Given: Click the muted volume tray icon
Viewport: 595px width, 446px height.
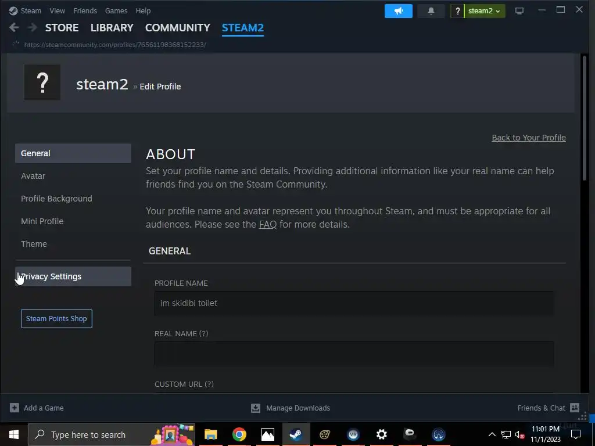Looking at the screenshot, I should point(520,434).
